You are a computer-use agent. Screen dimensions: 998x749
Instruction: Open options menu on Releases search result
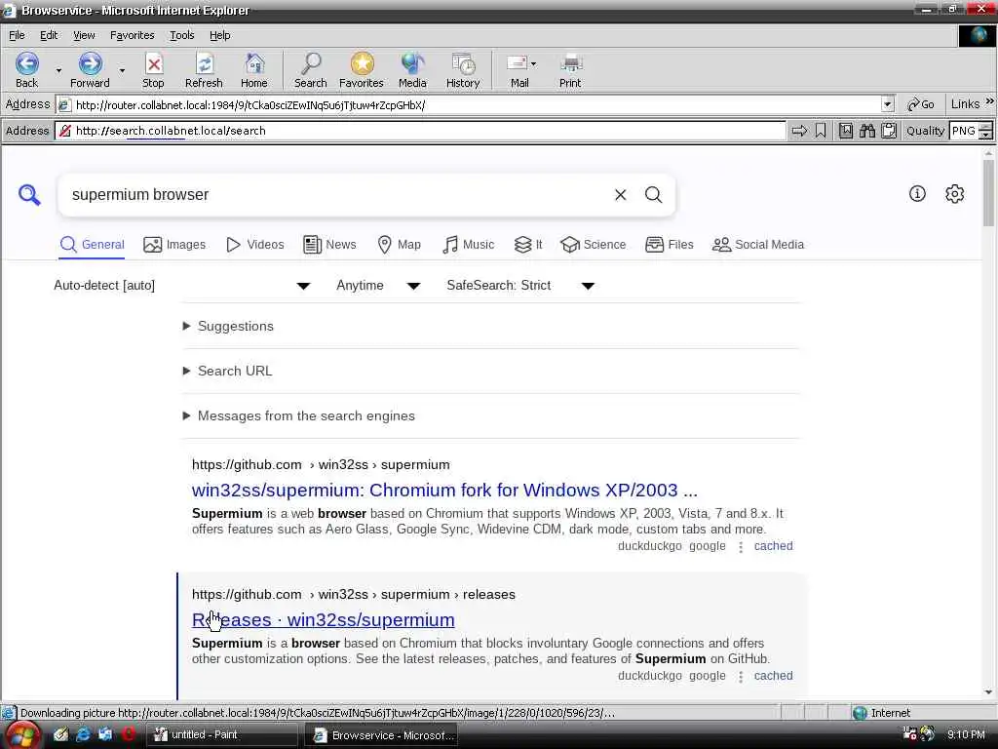741,677
